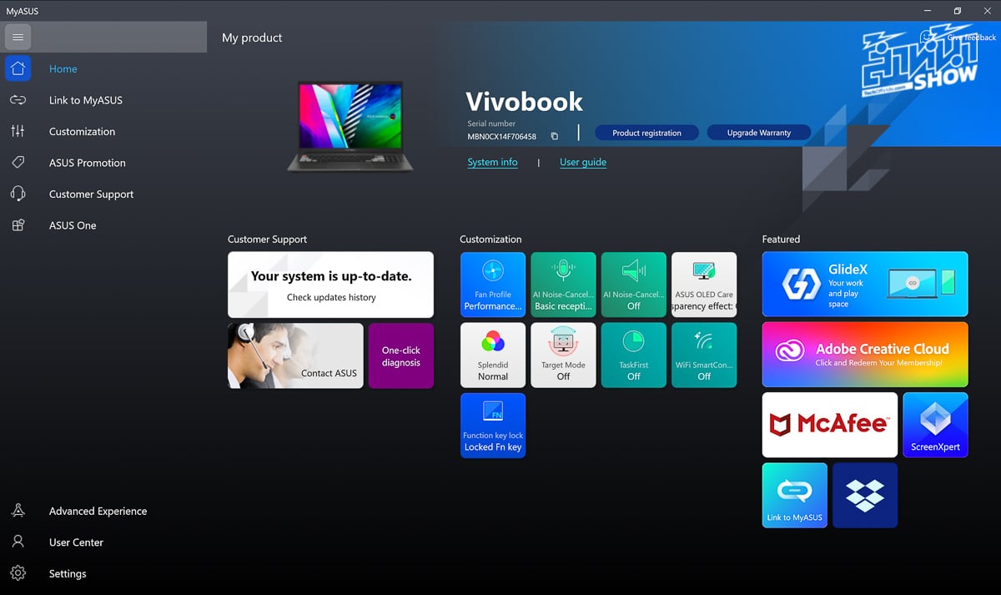Select Customer Support in the sidebar
The height and width of the screenshot is (595, 1001).
pyautogui.click(x=92, y=194)
